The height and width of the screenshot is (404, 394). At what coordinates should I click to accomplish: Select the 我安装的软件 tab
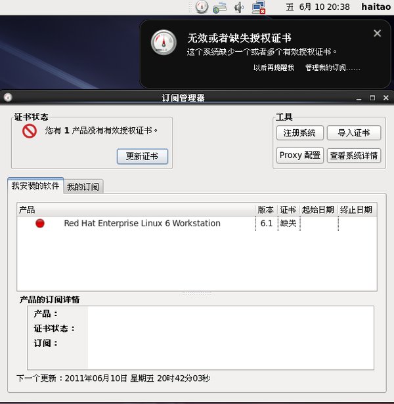tap(35, 186)
